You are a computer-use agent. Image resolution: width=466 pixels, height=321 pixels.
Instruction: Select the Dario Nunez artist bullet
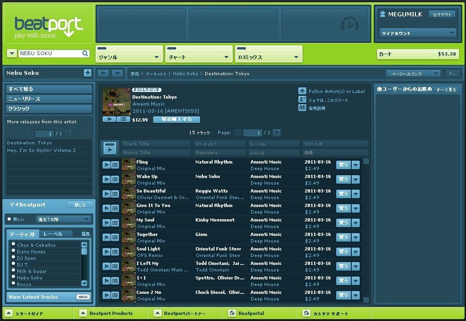(x=13, y=251)
